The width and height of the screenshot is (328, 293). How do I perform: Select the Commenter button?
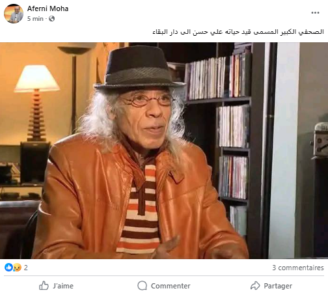point(164,286)
